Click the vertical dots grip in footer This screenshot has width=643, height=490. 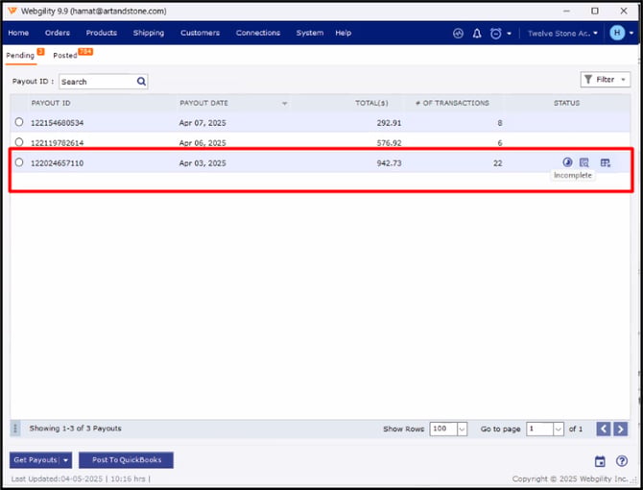[x=15, y=429]
